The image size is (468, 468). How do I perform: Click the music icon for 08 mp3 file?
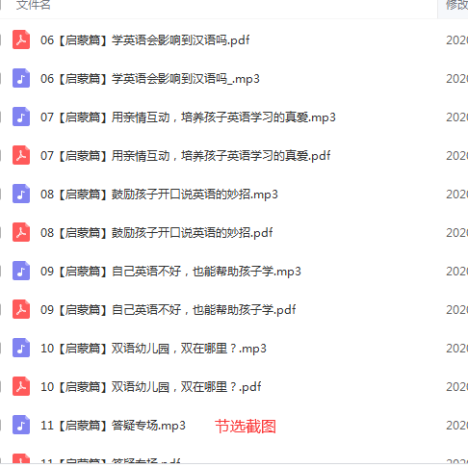[21, 194]
